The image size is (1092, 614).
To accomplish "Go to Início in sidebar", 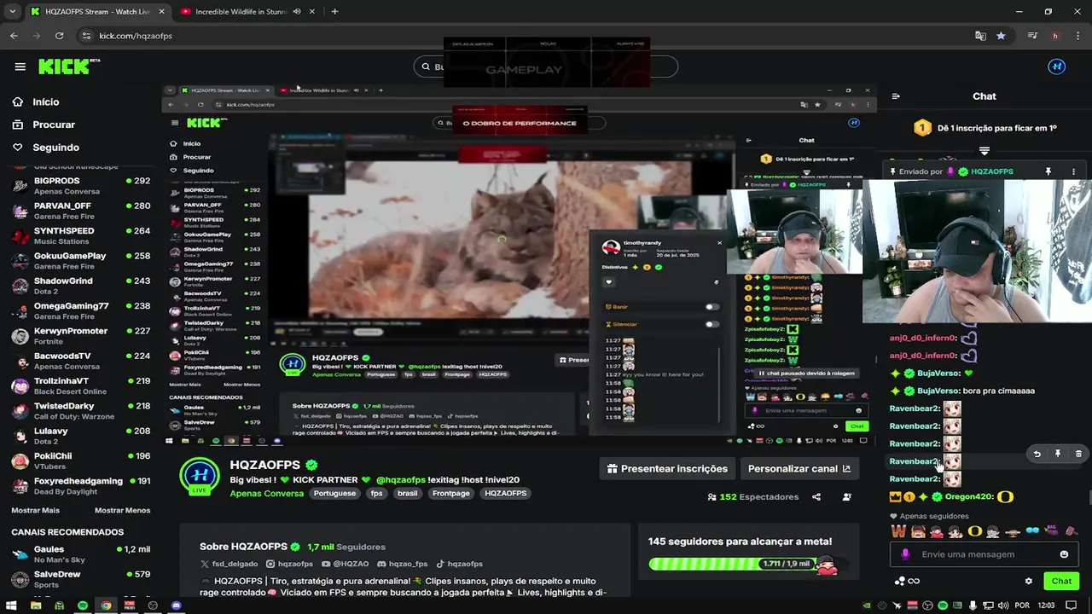I will coord(46,101).
